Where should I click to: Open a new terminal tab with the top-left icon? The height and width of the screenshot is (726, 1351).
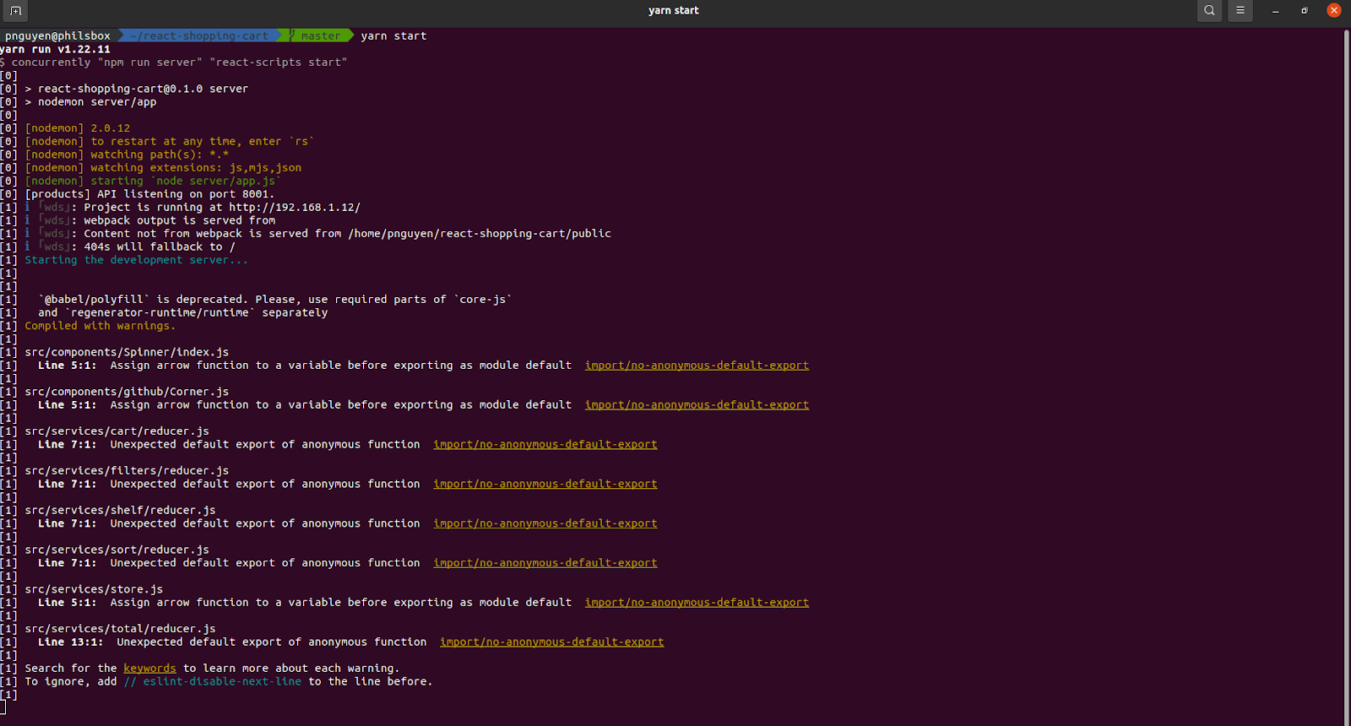15,11
